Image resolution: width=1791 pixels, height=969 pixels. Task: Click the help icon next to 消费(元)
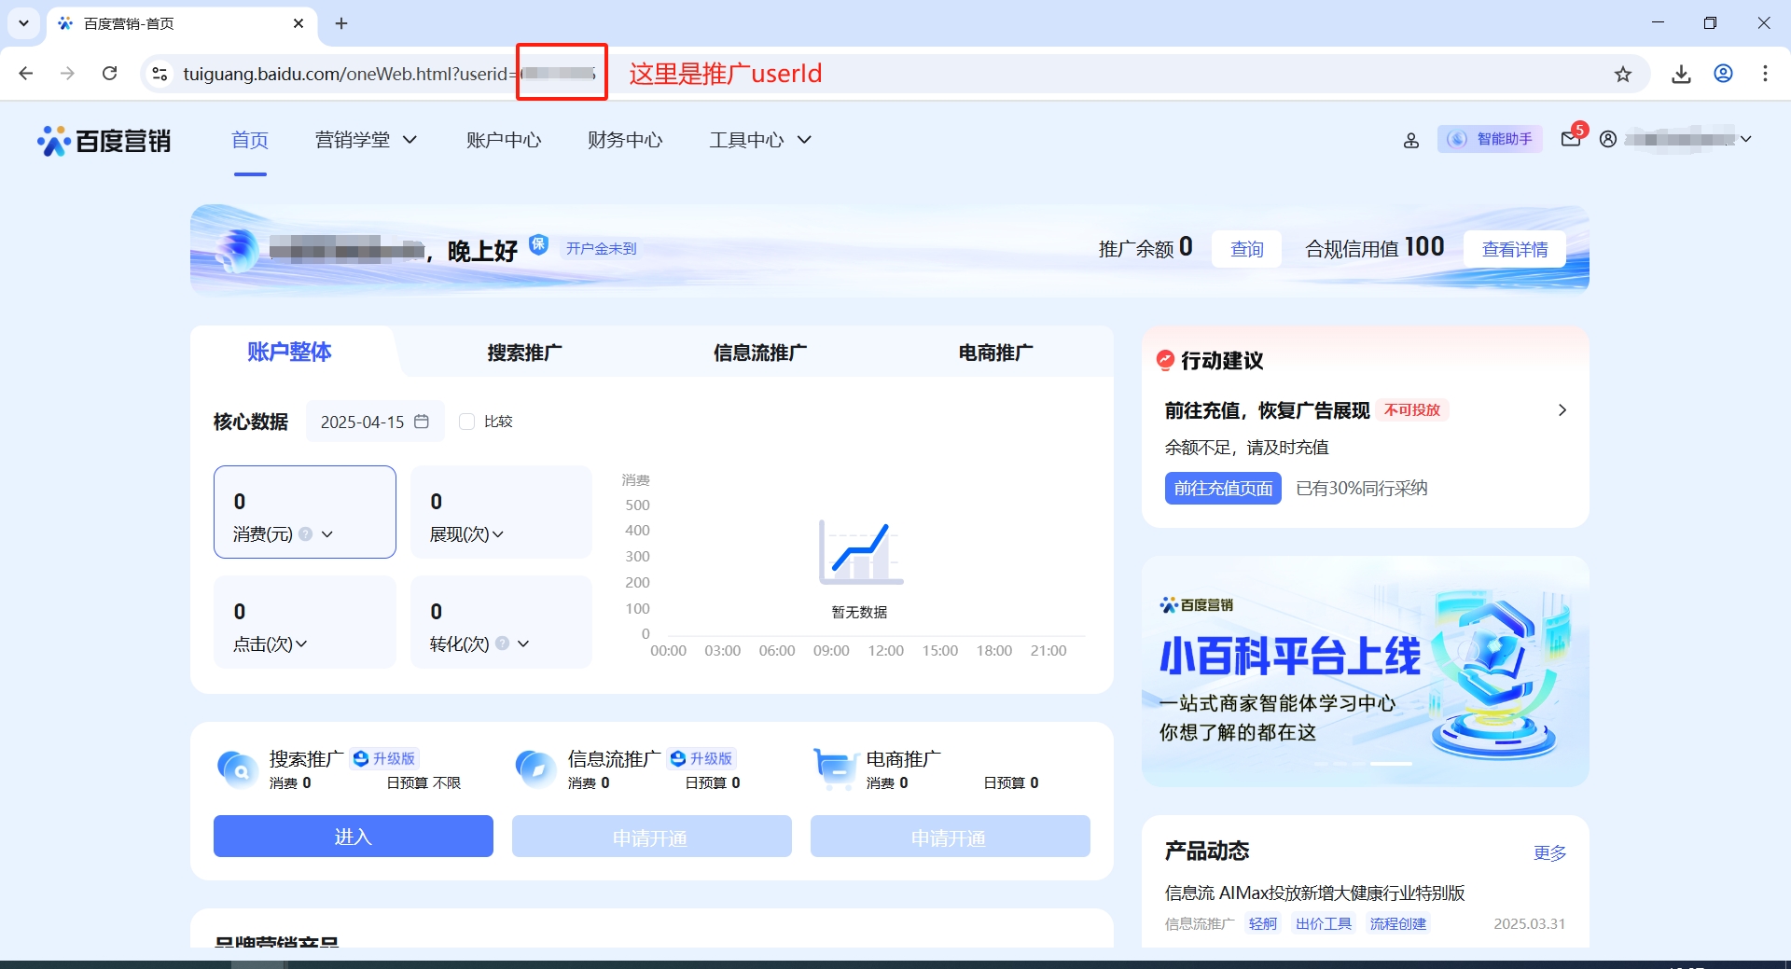(x=305, y=534)
